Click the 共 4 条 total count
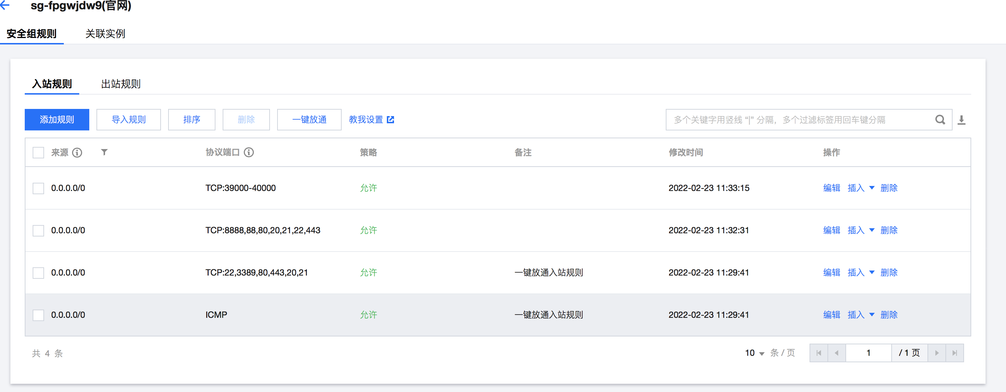1006x392 pixels. (47, 353)
